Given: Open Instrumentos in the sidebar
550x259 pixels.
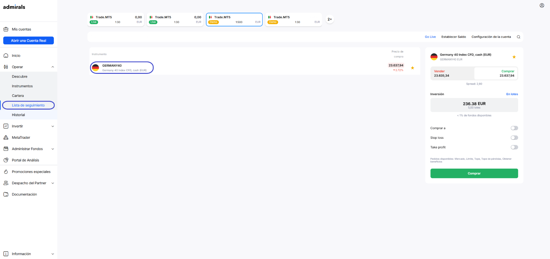Looking at the screenshot, I should [22, 86].
